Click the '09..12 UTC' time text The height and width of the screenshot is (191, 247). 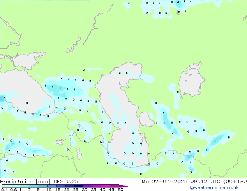205,182
